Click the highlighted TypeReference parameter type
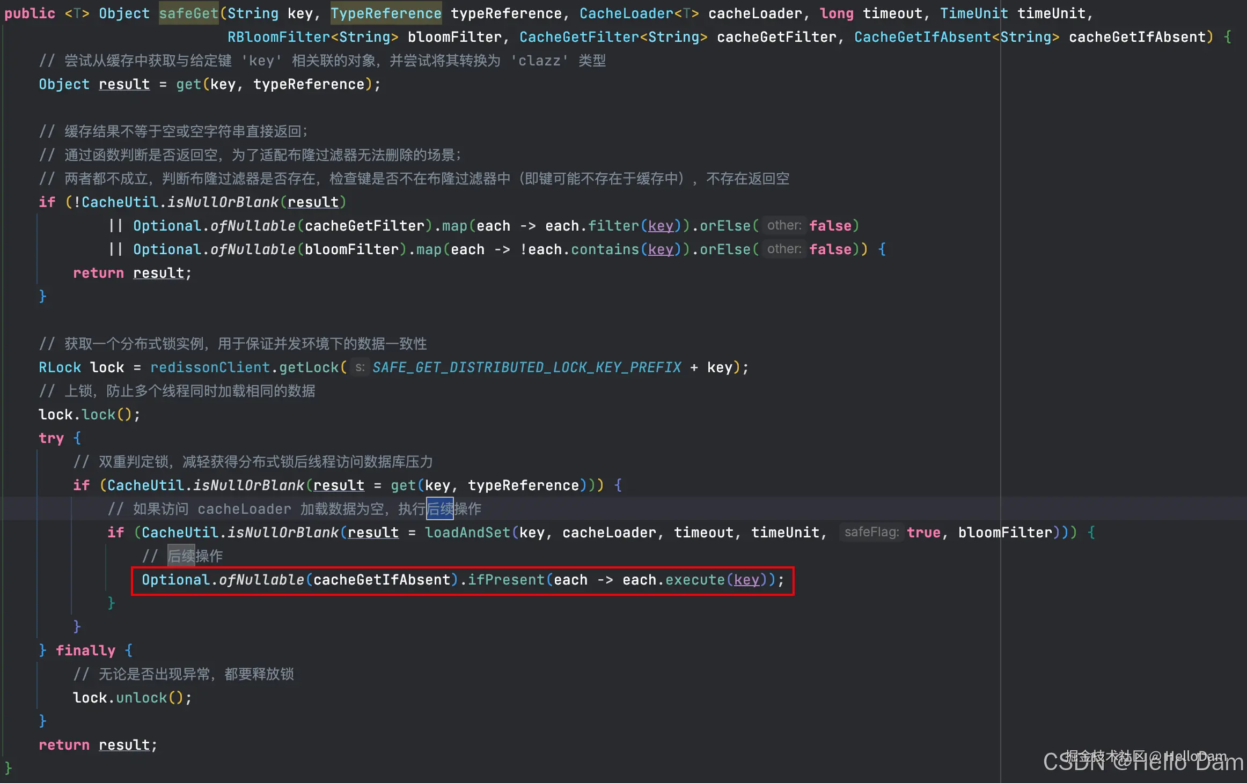 [x=386, y=13]
